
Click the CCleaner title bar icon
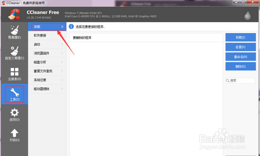click(3, 3)
